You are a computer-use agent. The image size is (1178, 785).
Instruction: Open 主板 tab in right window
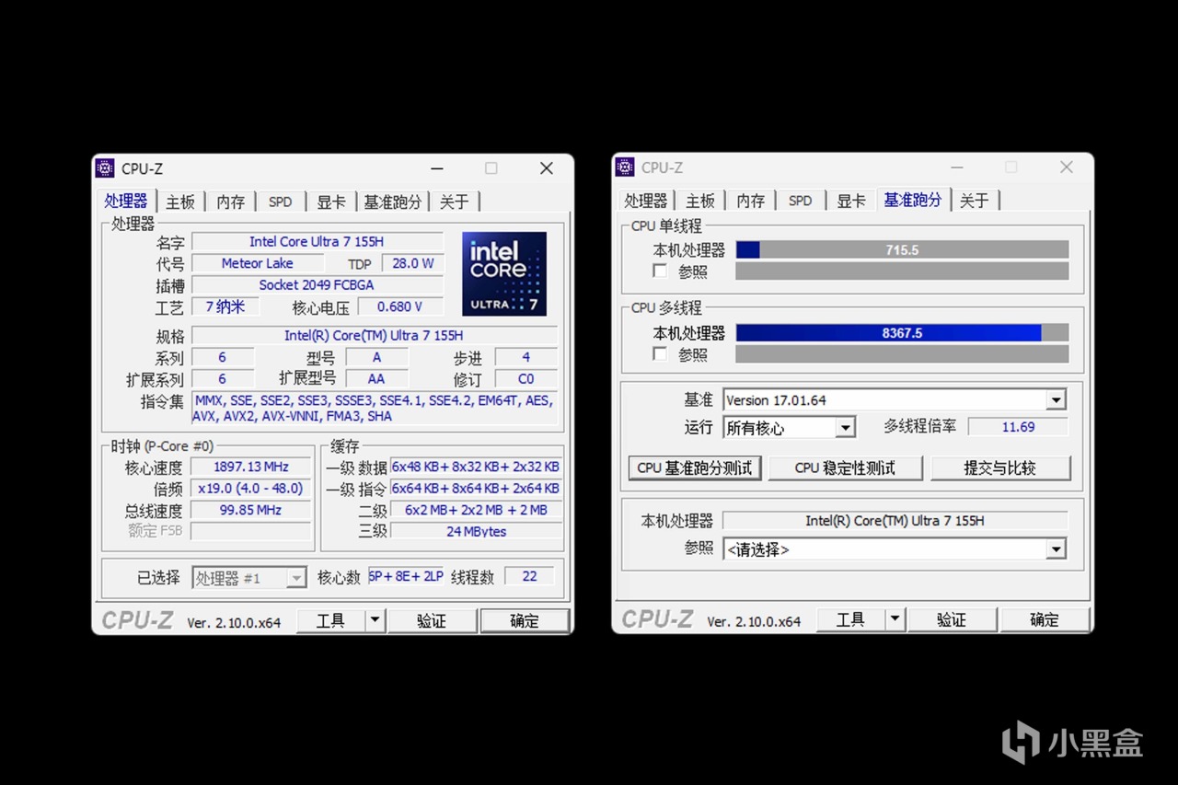click(x=700, y=201)
